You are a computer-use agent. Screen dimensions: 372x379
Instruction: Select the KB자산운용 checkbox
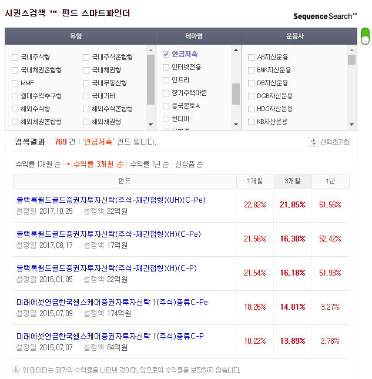click(251, 122)
